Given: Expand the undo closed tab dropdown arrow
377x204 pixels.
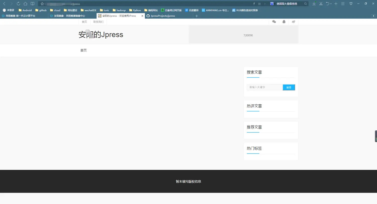Looking at the screenshot, I should point(331,4).
